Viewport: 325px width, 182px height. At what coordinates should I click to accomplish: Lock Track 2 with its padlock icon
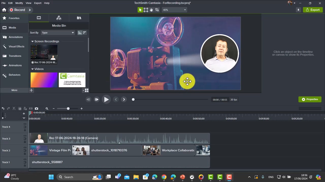[25, 154]
